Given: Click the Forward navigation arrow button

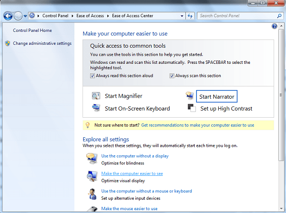Looking at the screenshot, I should click(x=18, y=16).
